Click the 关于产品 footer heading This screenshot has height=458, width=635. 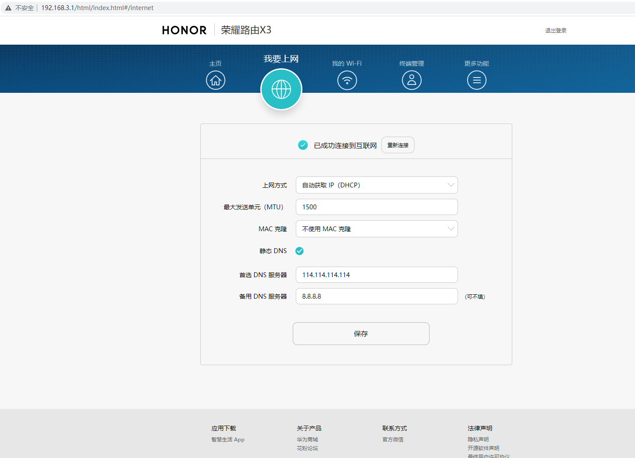click(x=309, y=428)
